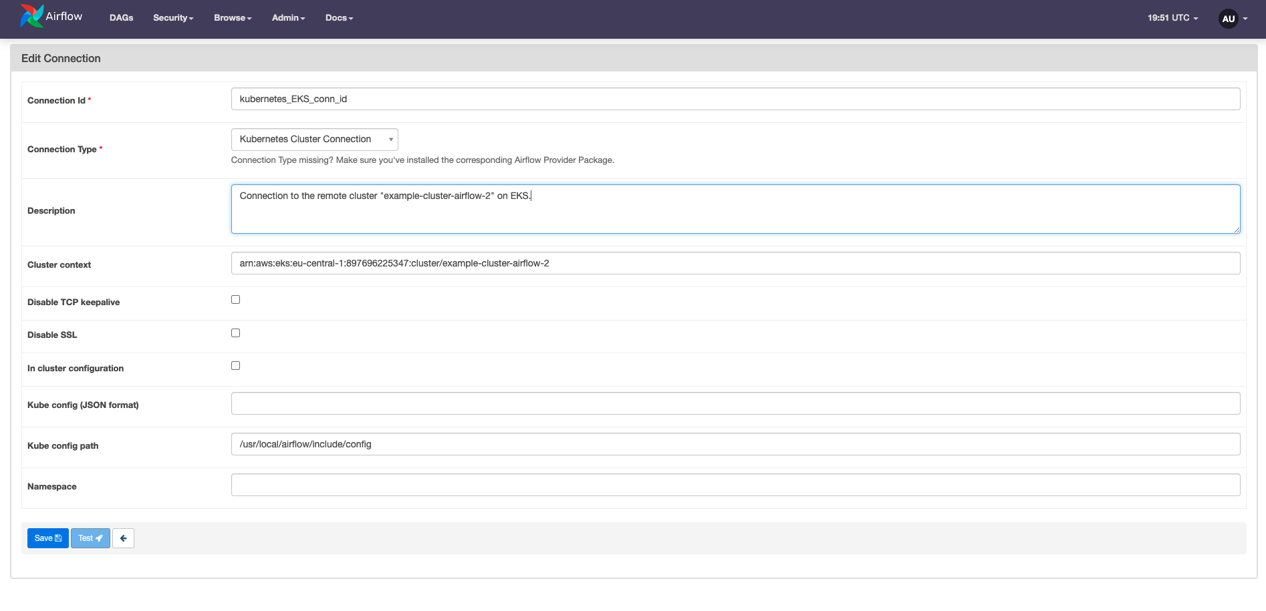Click the AU user avatar
This screenshot has height=611, width=1266.
click(x=1228, y=18)
